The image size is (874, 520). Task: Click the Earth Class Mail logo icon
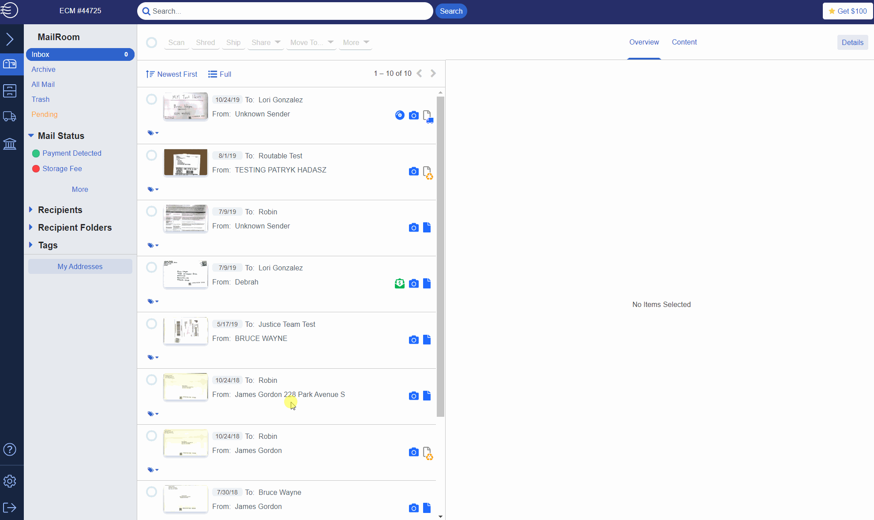pos(9,10)
